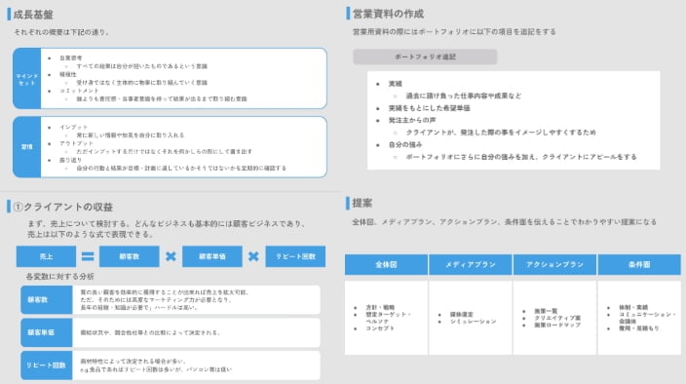The image size is (686, 384).
Task: Click the 顧客単価 label in the analysis rows
Action: (47, 332)
